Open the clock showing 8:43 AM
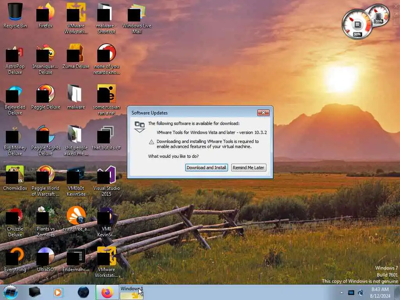Screen dimensions: 400x300 [x=380, y=293]
